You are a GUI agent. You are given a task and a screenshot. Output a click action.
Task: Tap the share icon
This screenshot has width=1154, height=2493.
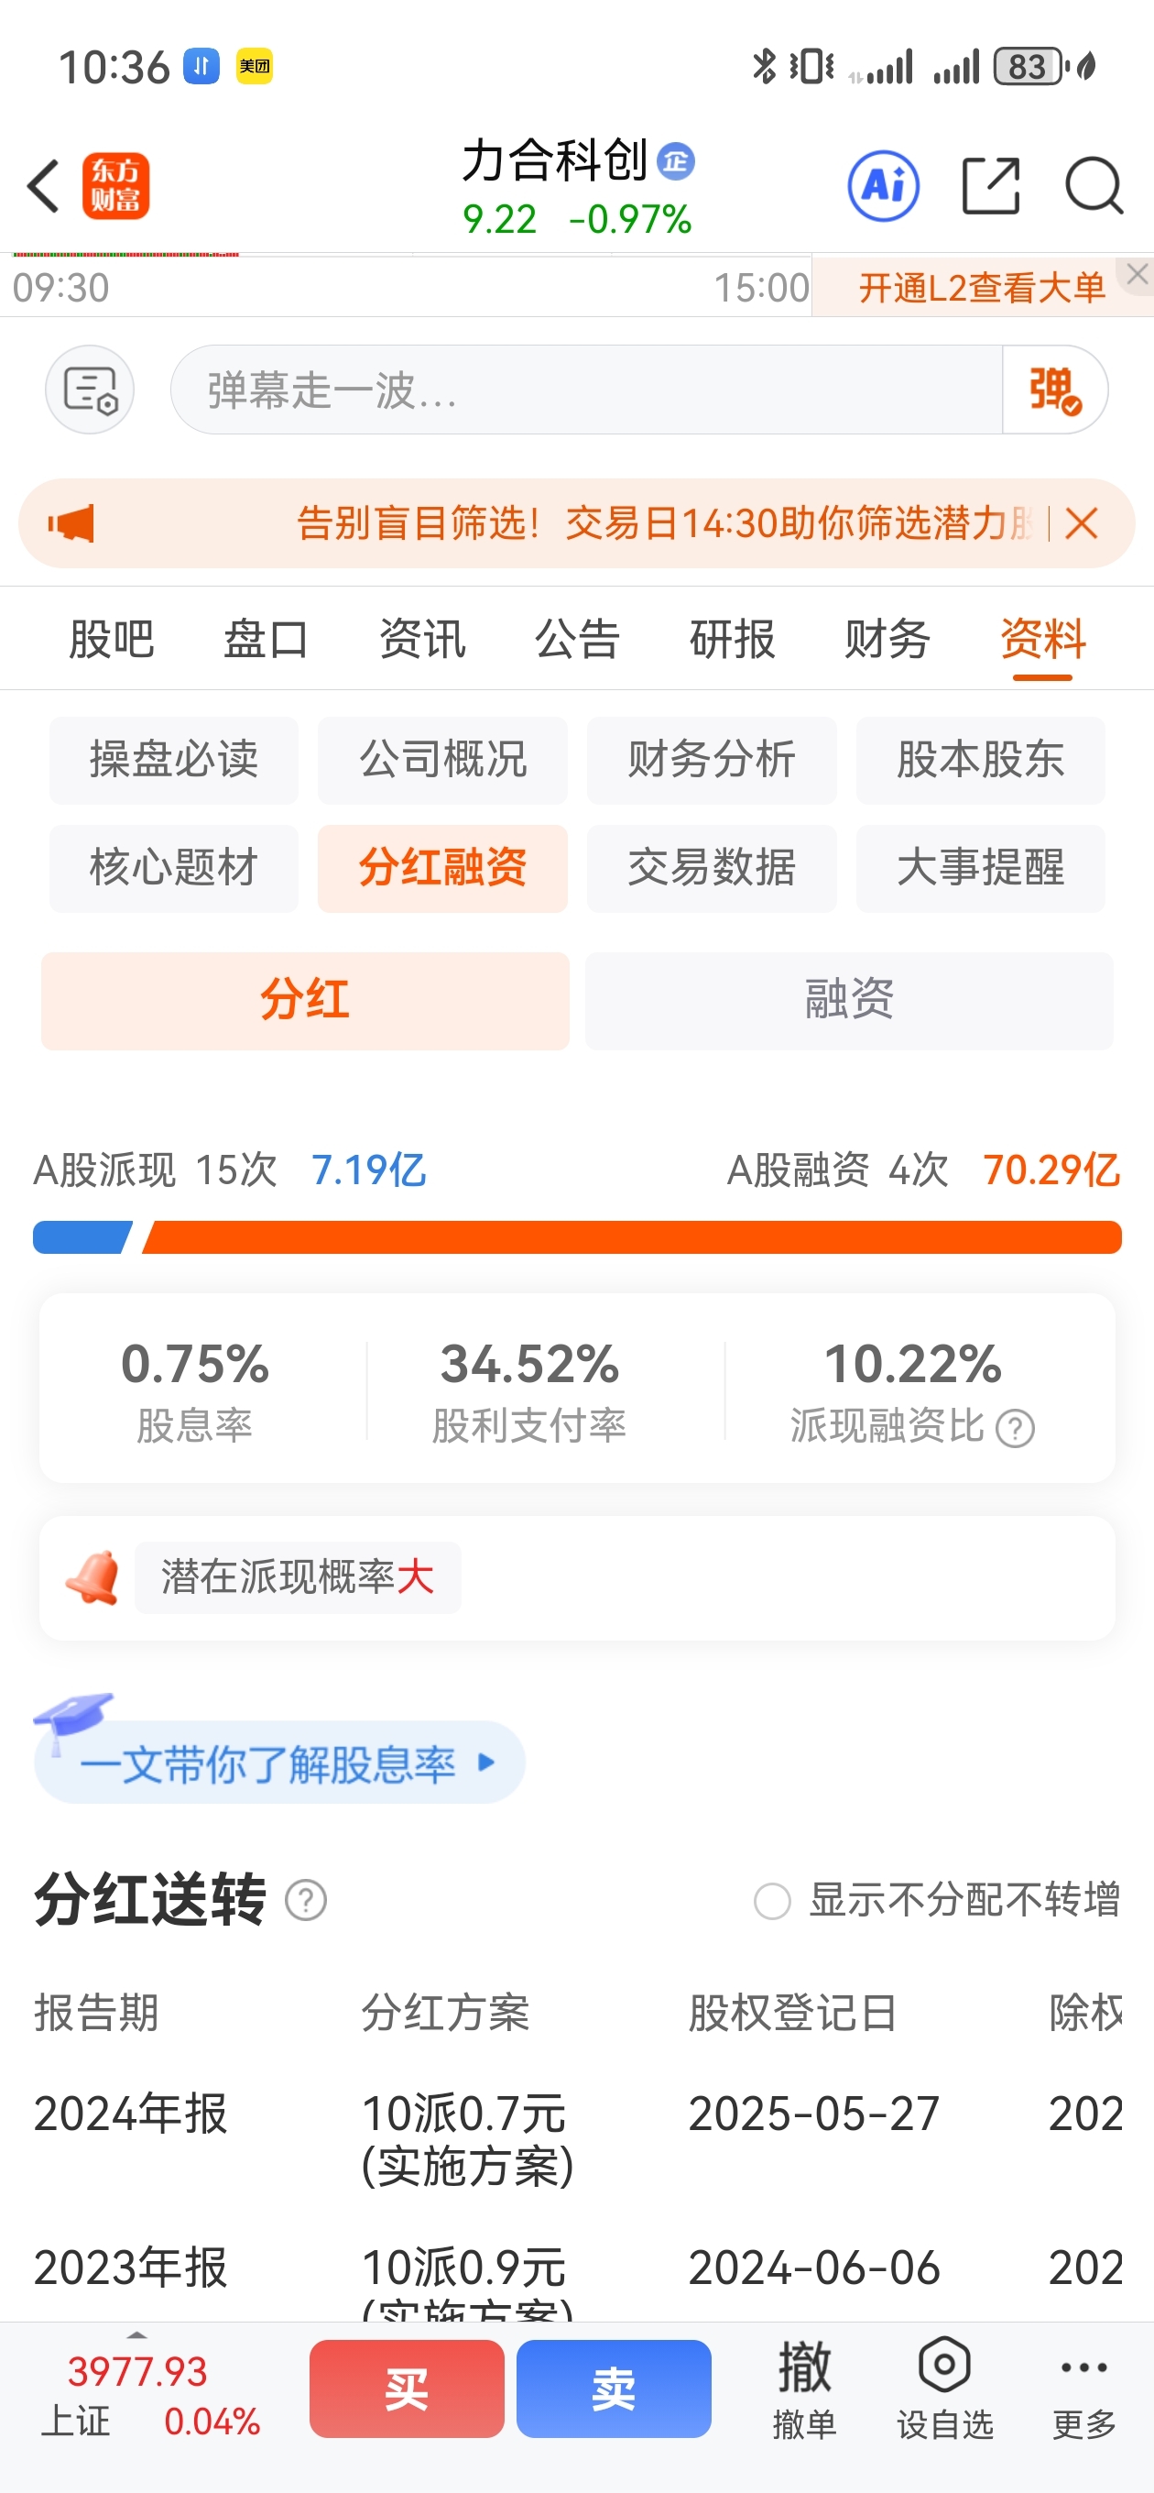click(x=992, y=186)
